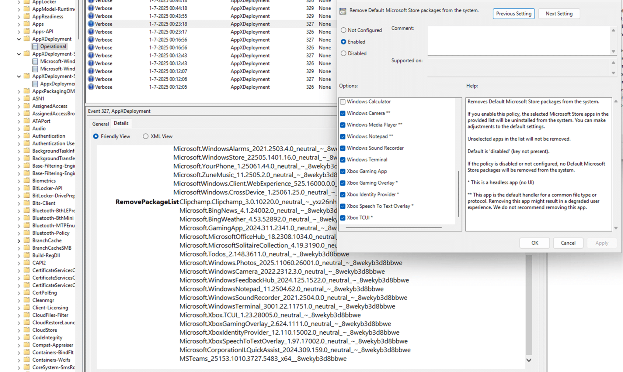Click the CloudStore folder icon
623x372 pixels.
(x=26, y=330)
